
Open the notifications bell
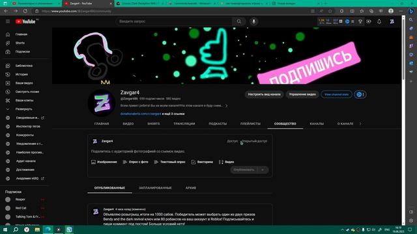click(379, 21)
